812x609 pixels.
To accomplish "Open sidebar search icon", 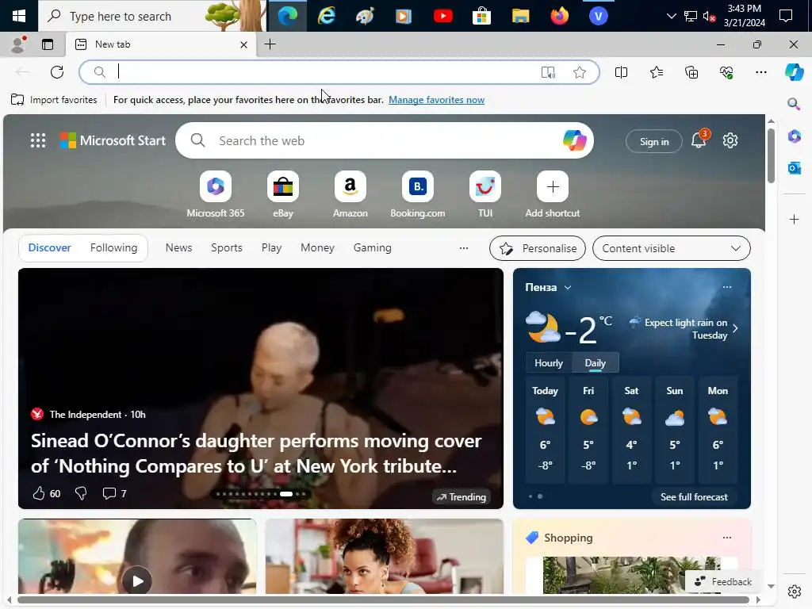I will click(x=794, y=104).
